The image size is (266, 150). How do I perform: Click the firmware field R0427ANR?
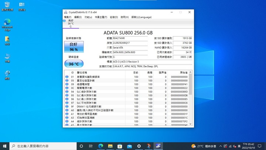pyautogui.click(x=130, y=38)
